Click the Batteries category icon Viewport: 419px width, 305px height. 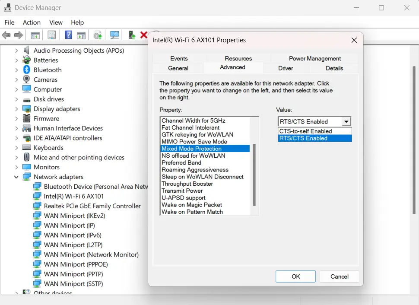(26, 60)
